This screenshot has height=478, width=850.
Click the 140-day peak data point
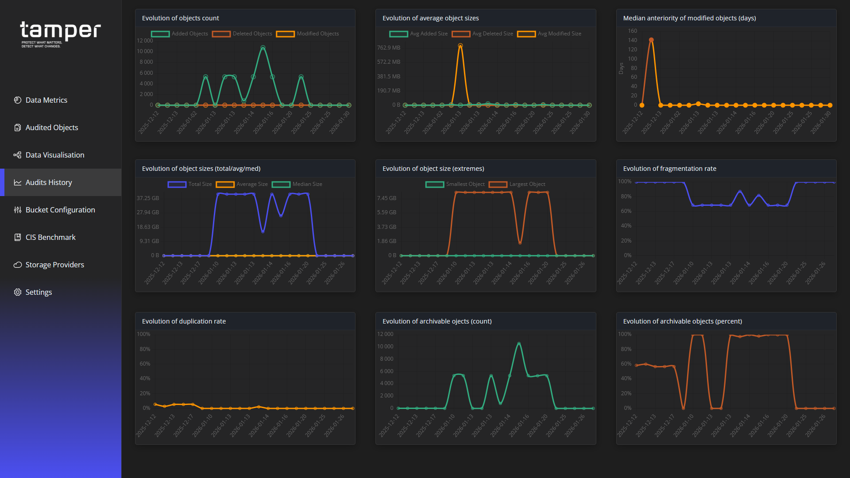pyautogui.click(x=651, y=40)
